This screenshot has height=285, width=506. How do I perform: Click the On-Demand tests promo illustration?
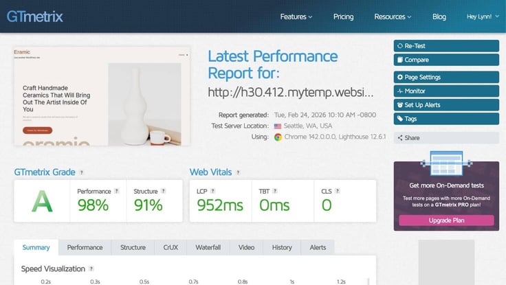446,163
